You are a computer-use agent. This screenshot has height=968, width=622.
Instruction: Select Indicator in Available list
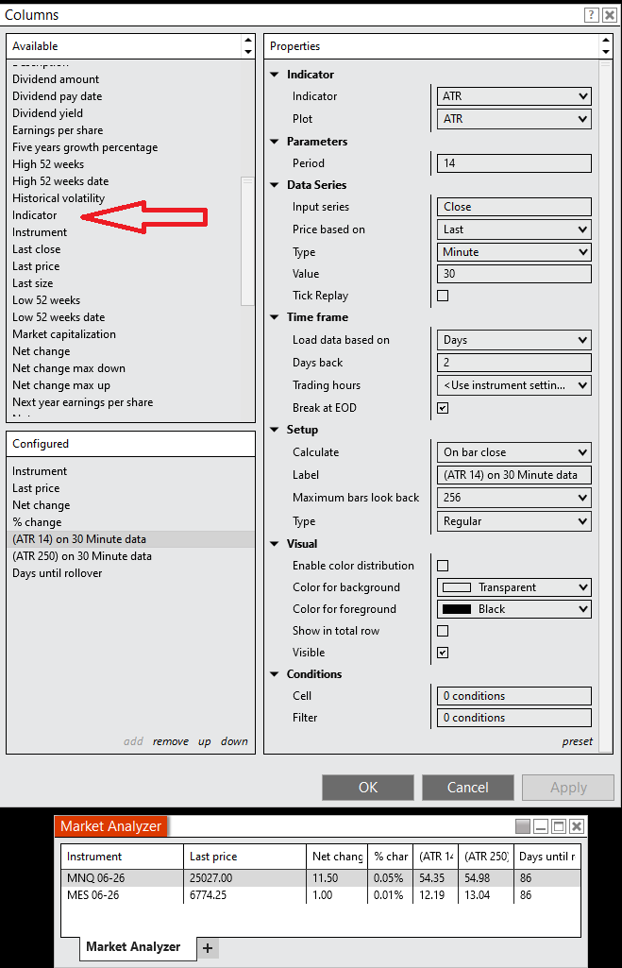[x=35, y=215]
